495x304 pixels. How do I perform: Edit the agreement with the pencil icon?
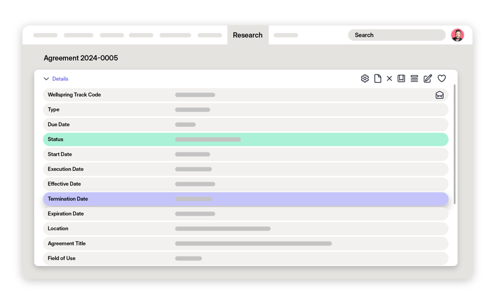point(428,78)
